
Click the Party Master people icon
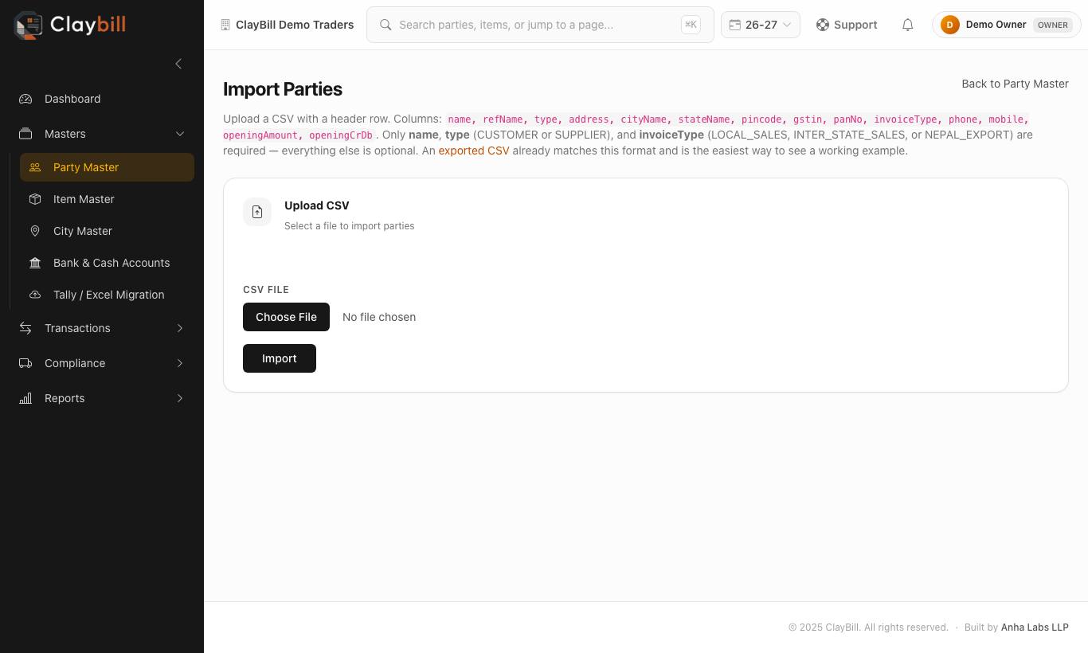[35, 167]
